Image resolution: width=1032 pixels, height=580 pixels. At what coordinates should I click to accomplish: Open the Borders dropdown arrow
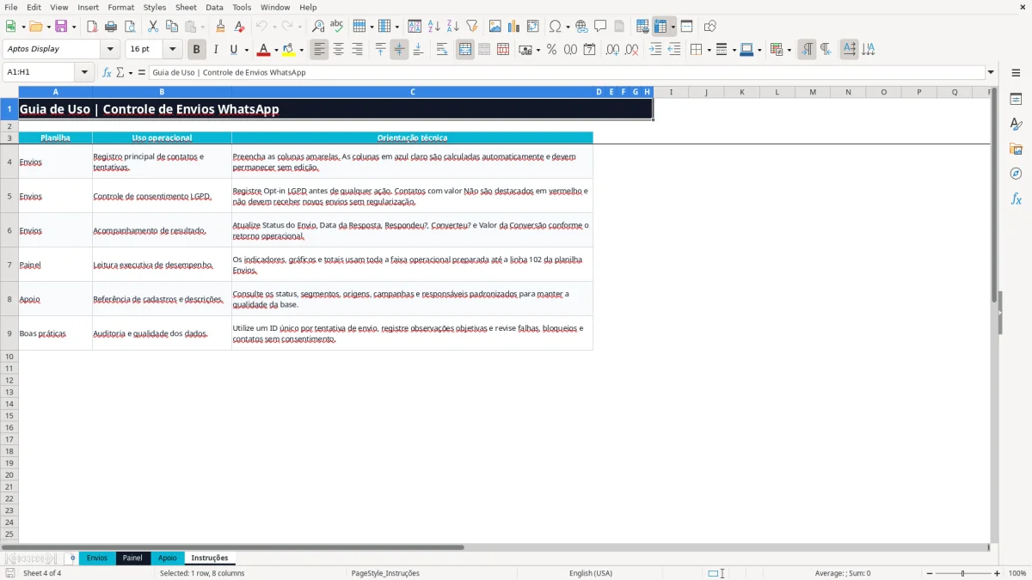(708, 50)
